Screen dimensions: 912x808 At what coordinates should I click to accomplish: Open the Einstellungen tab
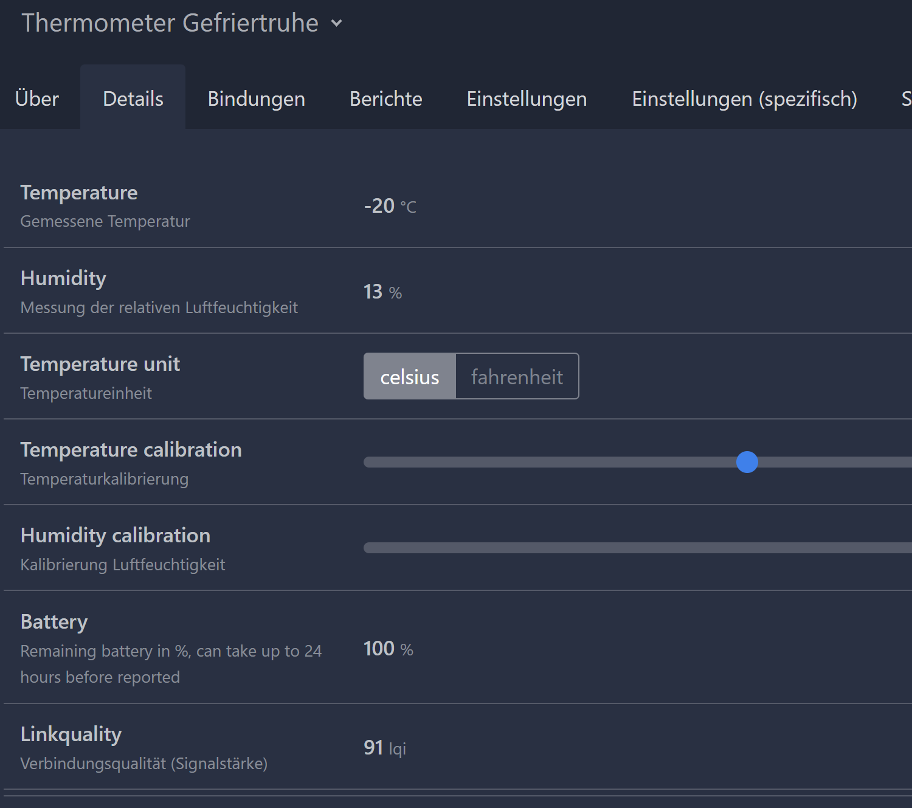[527, 98]
